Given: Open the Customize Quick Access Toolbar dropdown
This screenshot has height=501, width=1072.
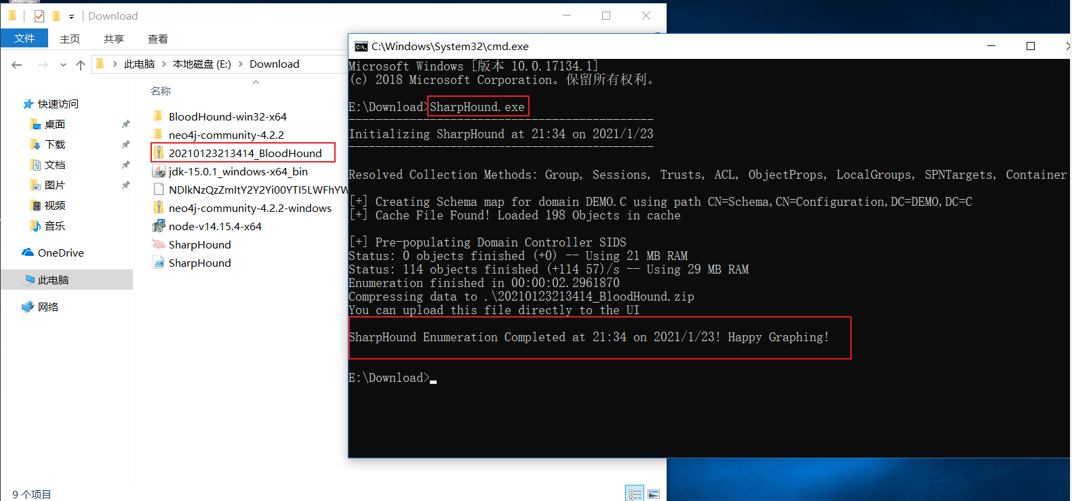Looking at the screenshot, I should (71, 16).
